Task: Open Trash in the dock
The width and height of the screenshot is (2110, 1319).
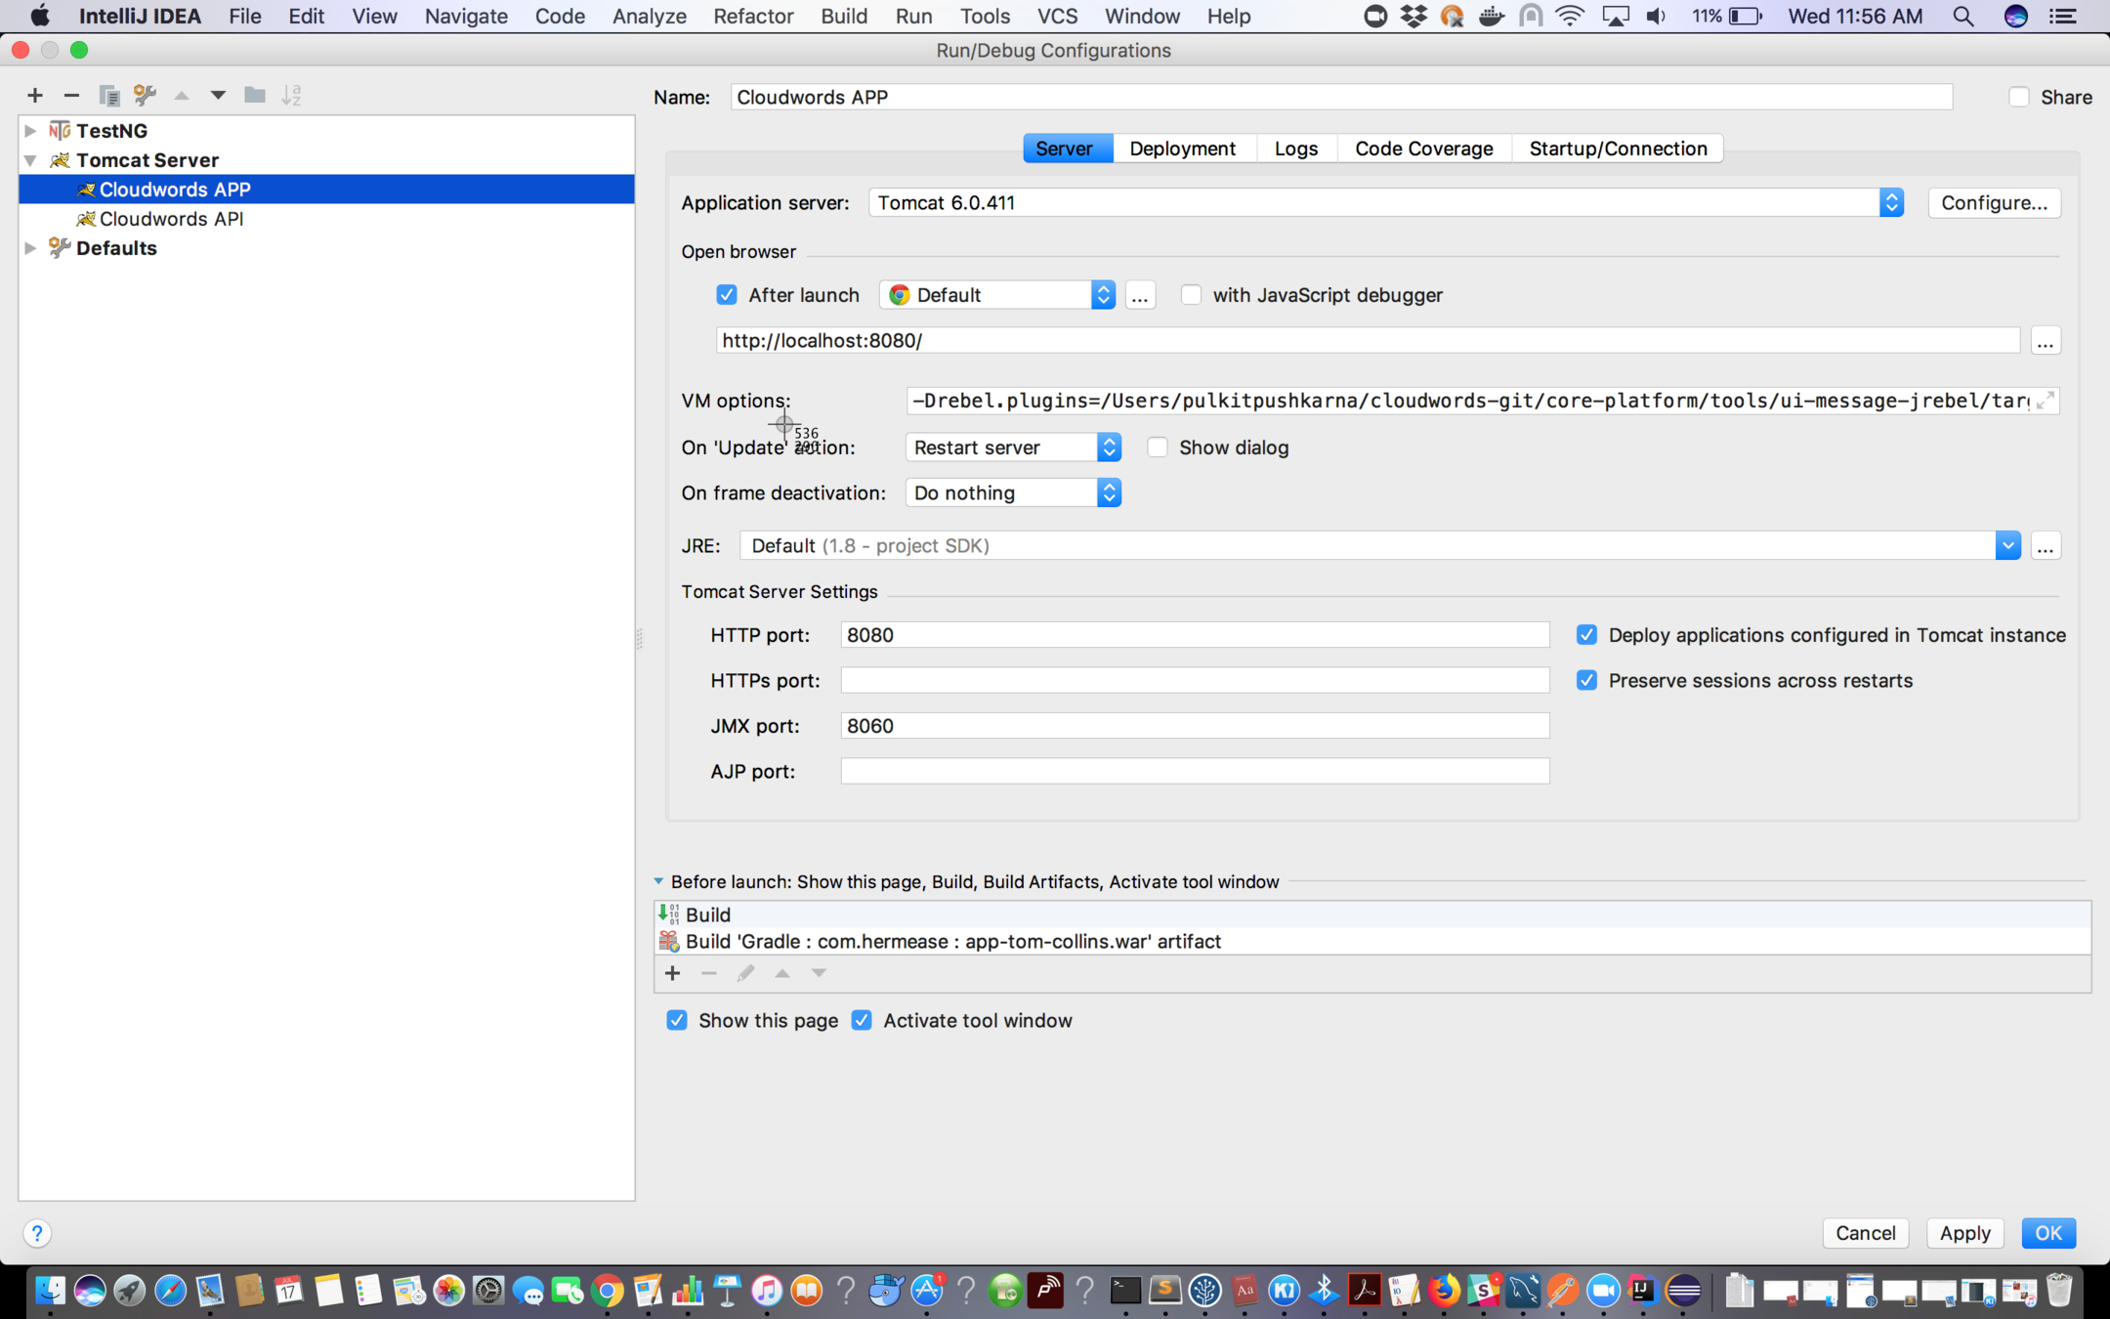Action: tap(2058, 1290)
